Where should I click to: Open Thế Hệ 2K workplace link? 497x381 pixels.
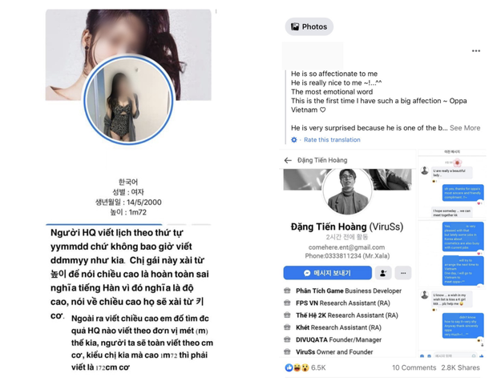click(x=311, y=315)
